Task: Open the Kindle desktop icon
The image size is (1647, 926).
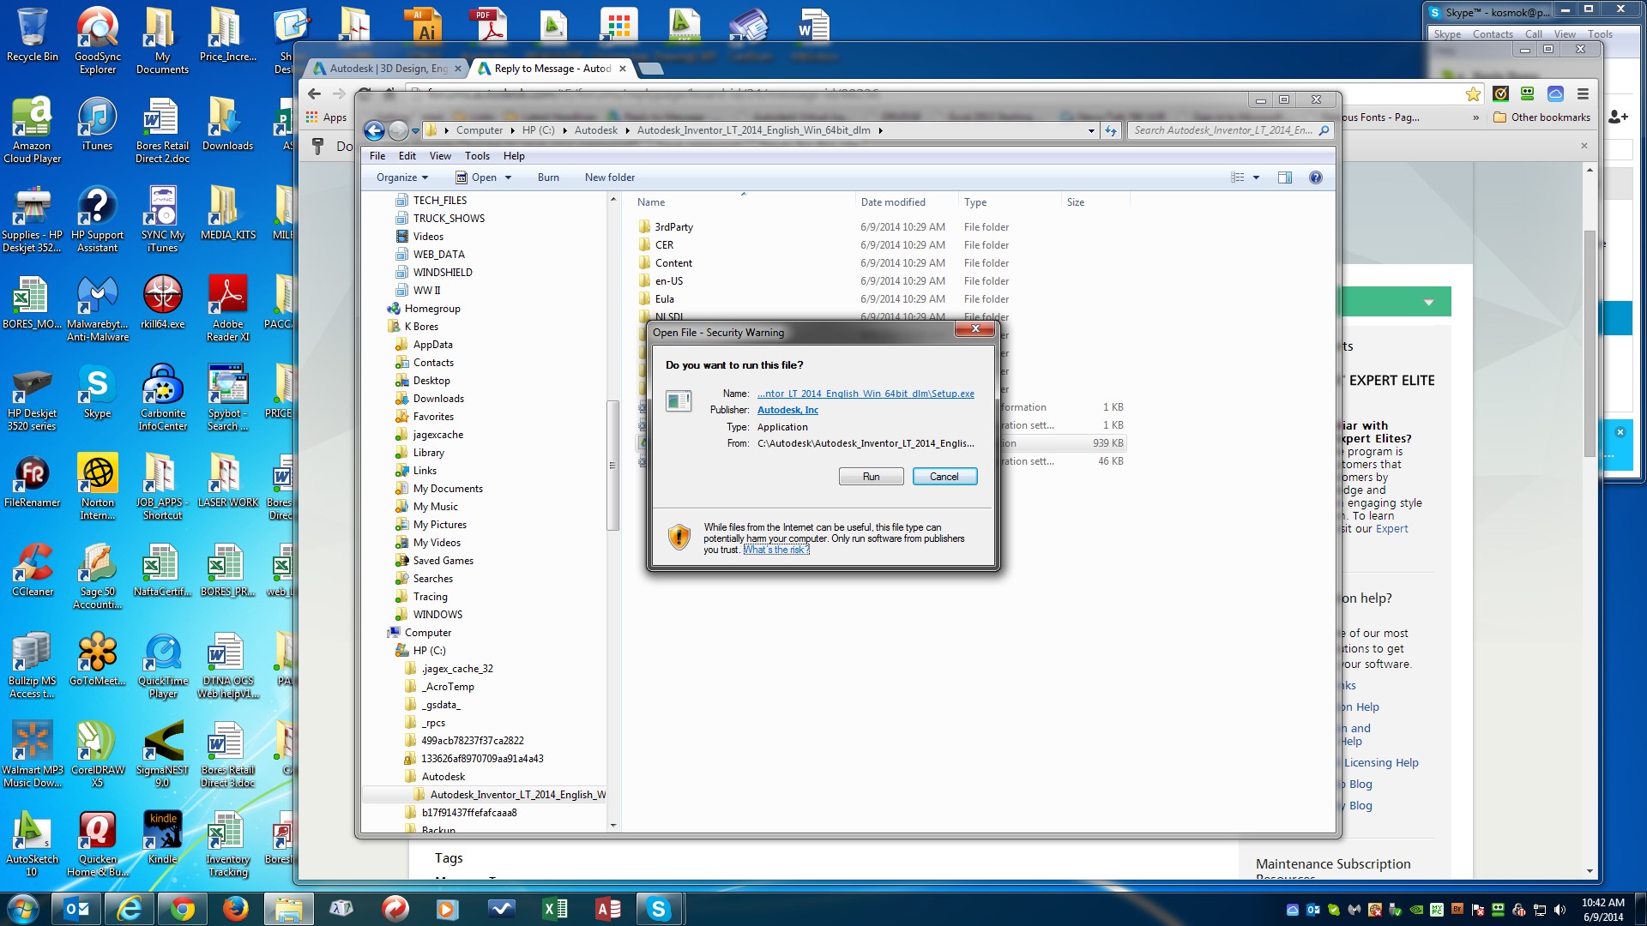Action: pyautogui.click(x=162, y=838)
